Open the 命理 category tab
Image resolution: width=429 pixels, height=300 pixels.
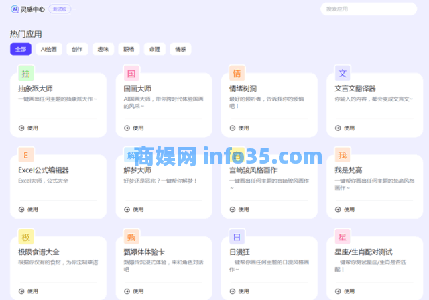(x=155, y=49)
